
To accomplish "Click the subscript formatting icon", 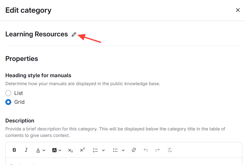I will click(70, 150).
